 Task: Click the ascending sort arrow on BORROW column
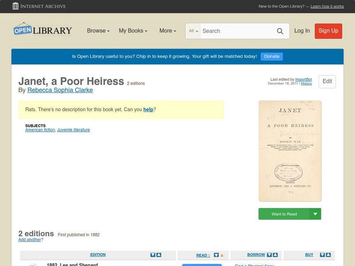(x=275, y=254)
